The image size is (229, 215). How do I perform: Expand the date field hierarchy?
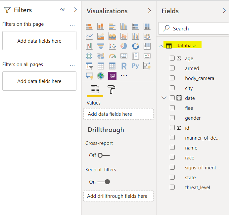coord(164,98)
